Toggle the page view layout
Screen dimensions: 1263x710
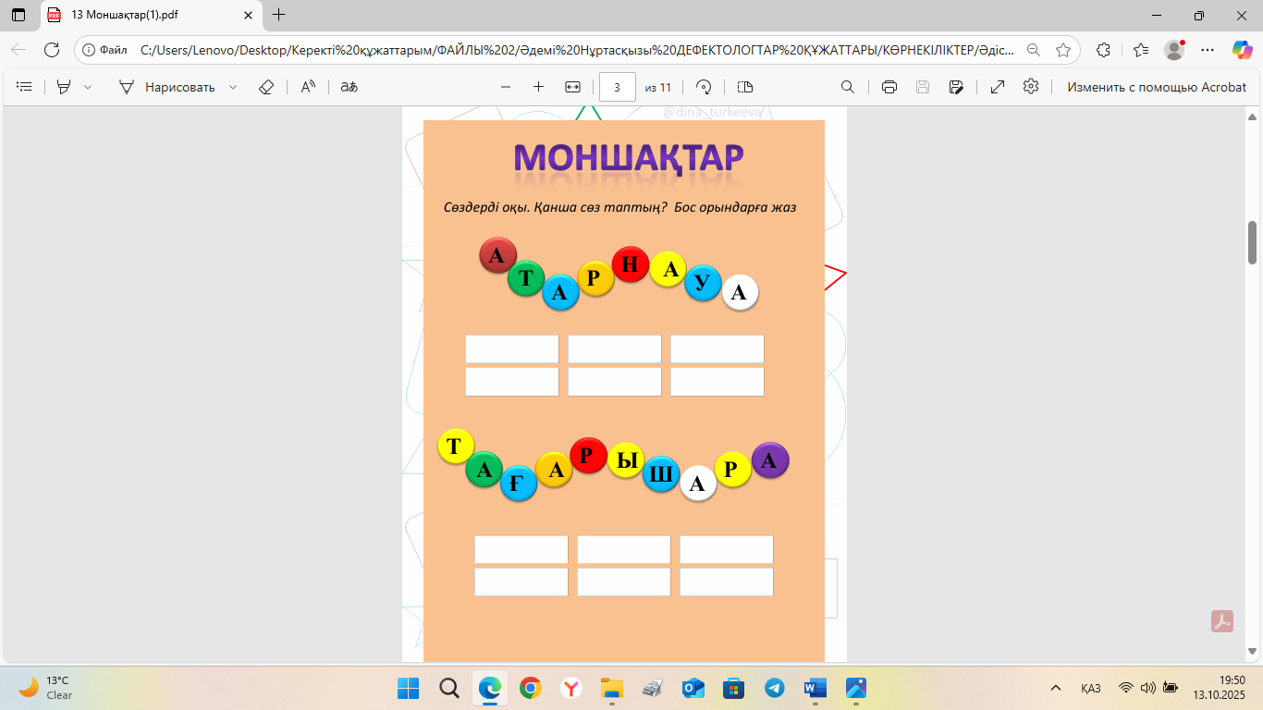click(x=745, y=87)
